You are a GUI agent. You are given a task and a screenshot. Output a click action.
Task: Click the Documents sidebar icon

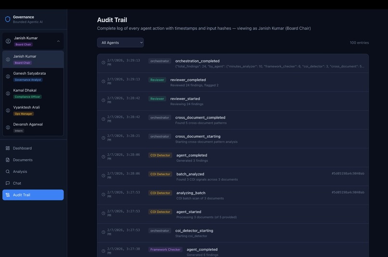pos(8,160)
